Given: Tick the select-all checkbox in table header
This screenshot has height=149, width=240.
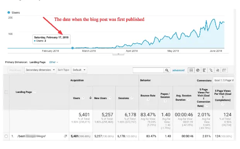Looking at the screenshot, I should (6, 92).
